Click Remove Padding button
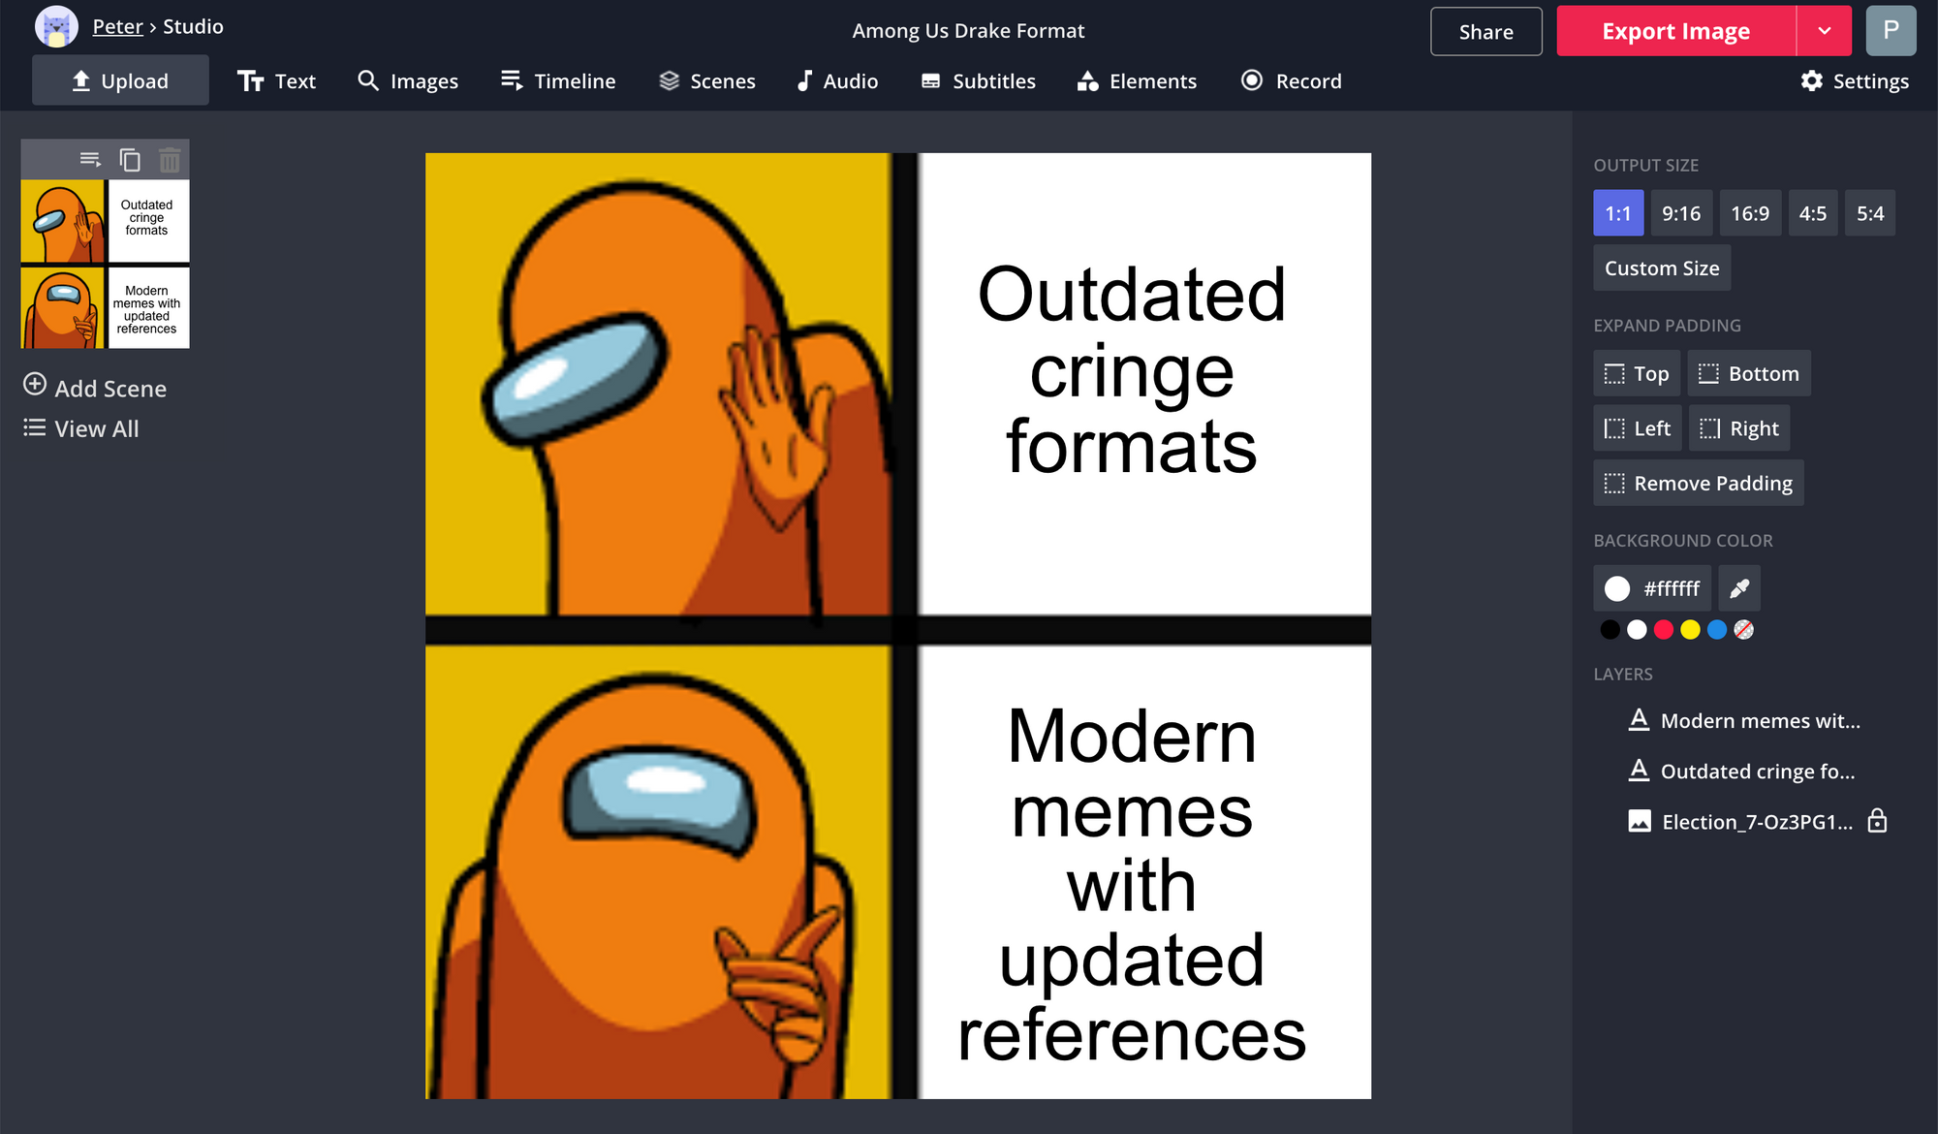The height and width of the screenshot is (1134, 1938). [1698, 483]
